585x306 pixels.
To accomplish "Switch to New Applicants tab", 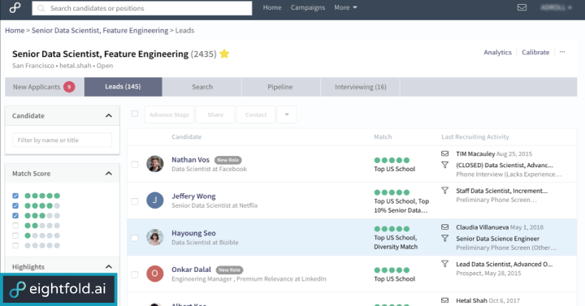I will coord(44,87).
